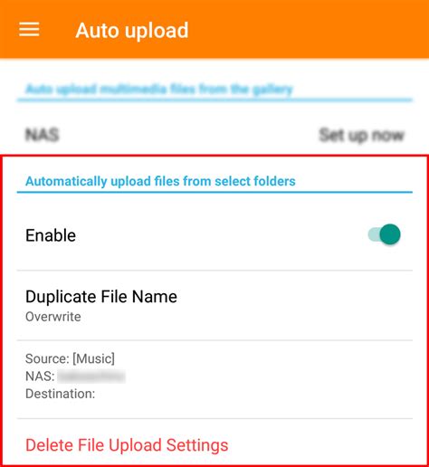The width and height of the screenshot is (429, 467).
Task: Tap the blurred NAS name value
Action: [x=91, y=376]
